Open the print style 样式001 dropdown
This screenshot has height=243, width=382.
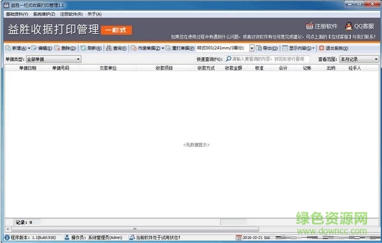pos(251,48)
